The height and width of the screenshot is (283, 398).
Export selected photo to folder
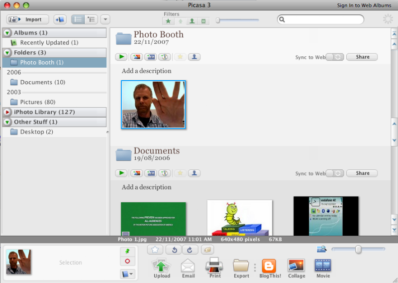[x=241, y=268]
